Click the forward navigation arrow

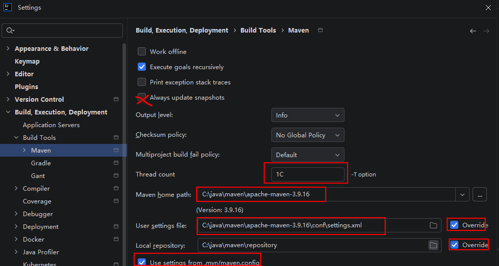pos(486,31)
